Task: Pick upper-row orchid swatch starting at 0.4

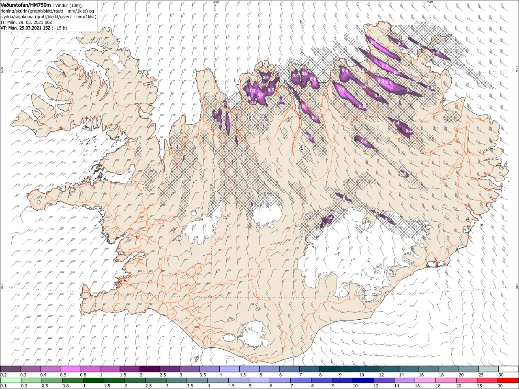Action: (x=50, y=369)
